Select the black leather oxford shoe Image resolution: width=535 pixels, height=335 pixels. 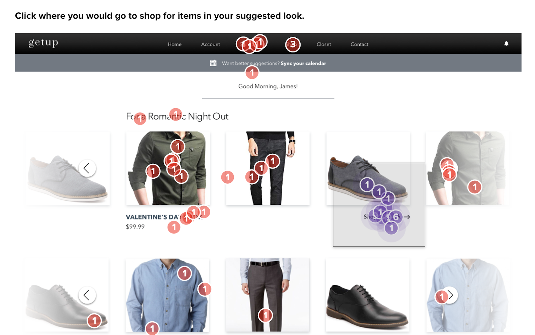click(x=368, y=295)
